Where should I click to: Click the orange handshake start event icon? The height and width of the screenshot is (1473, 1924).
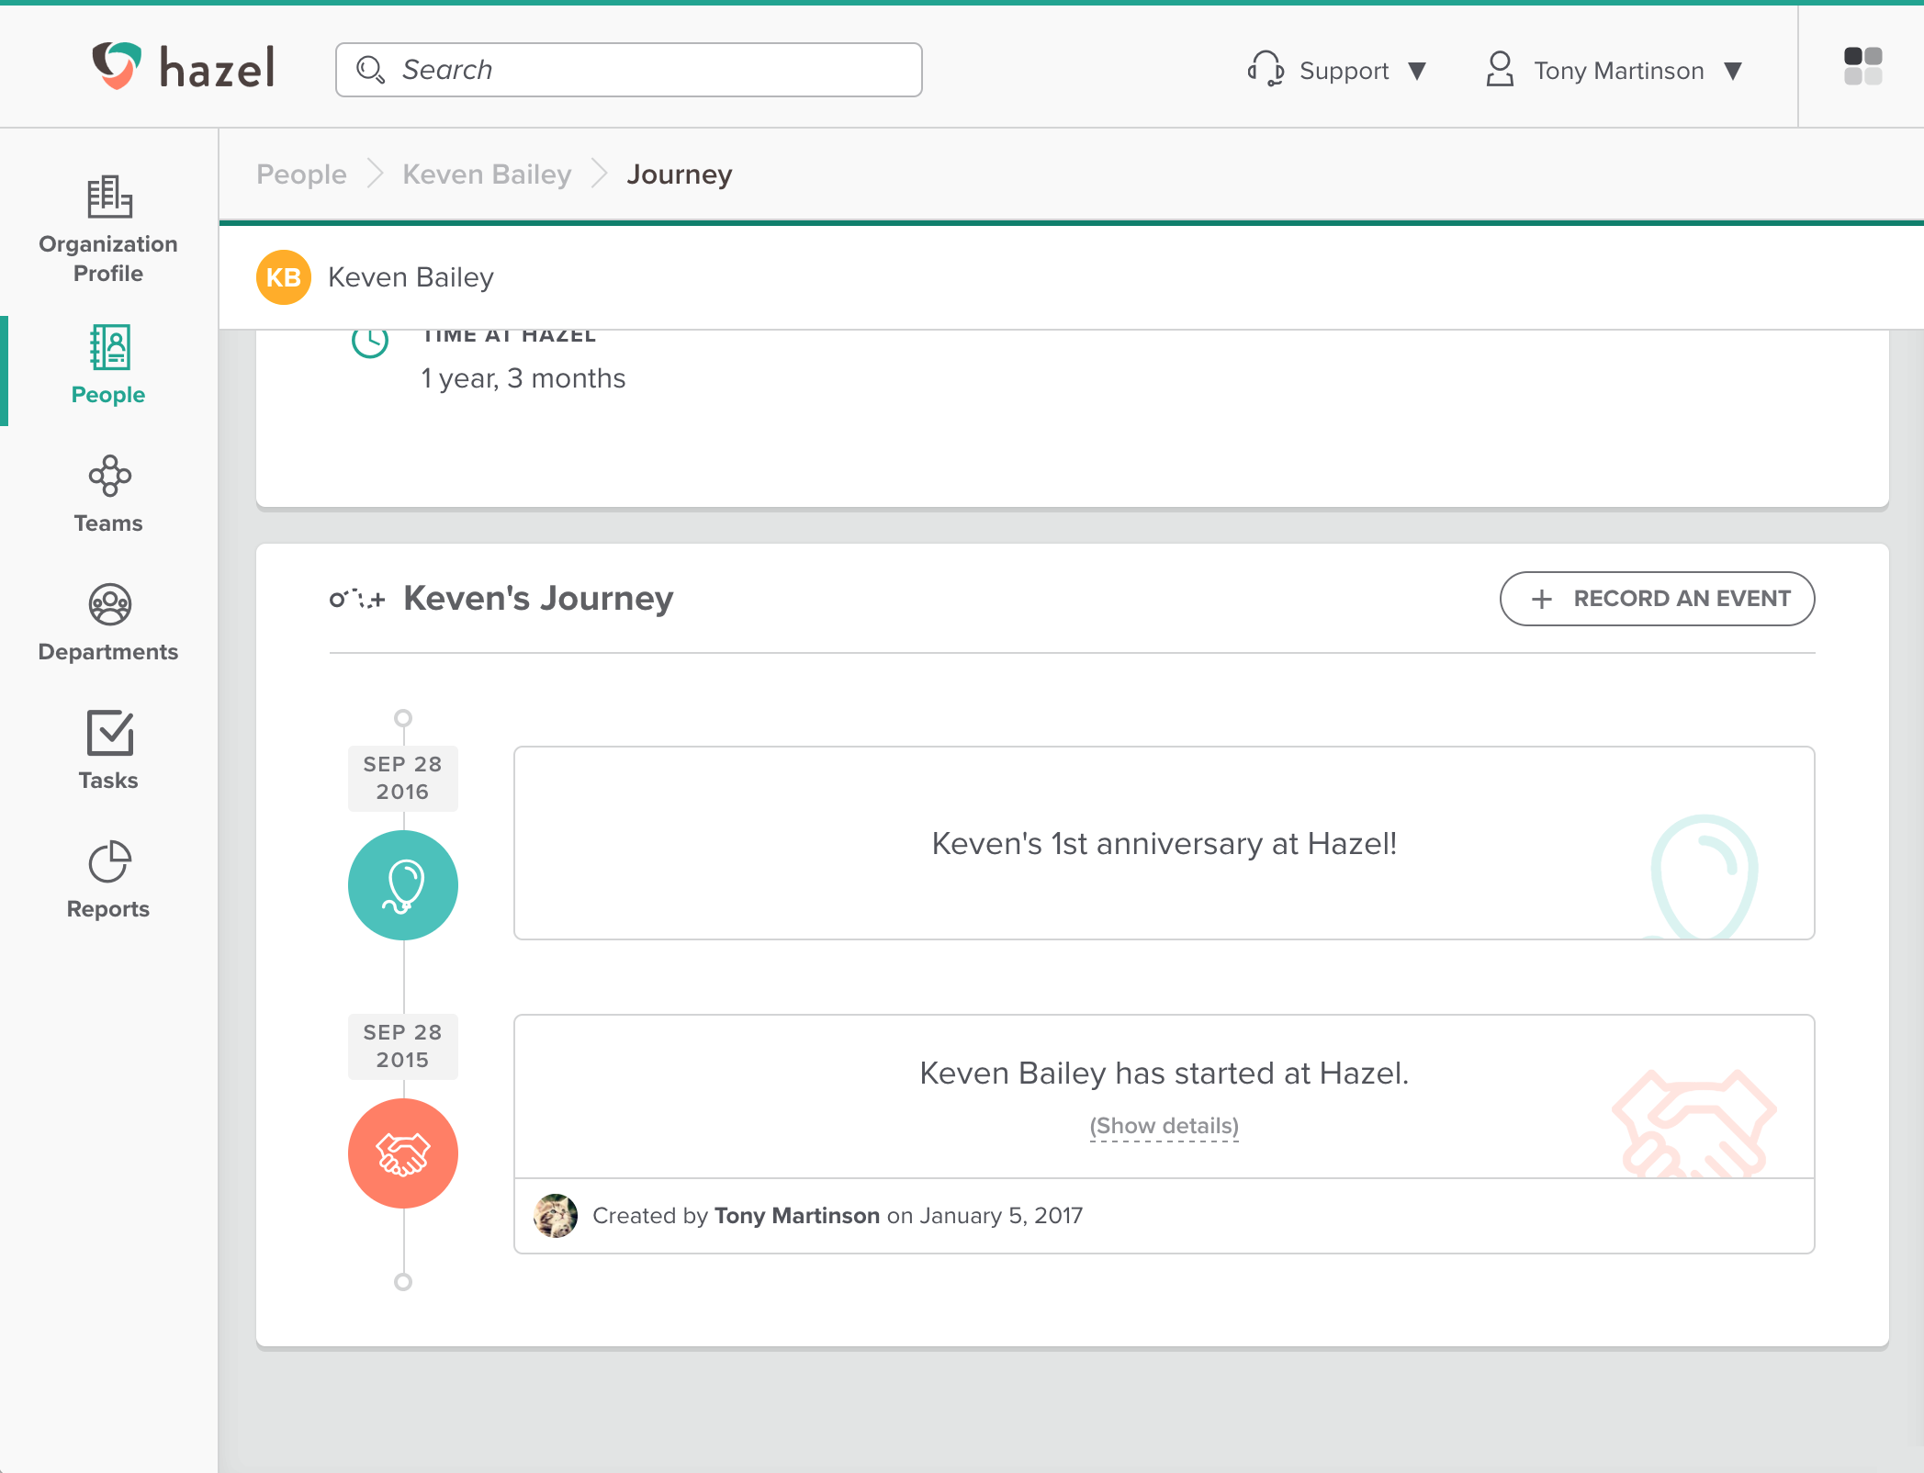pos(402,1153)
